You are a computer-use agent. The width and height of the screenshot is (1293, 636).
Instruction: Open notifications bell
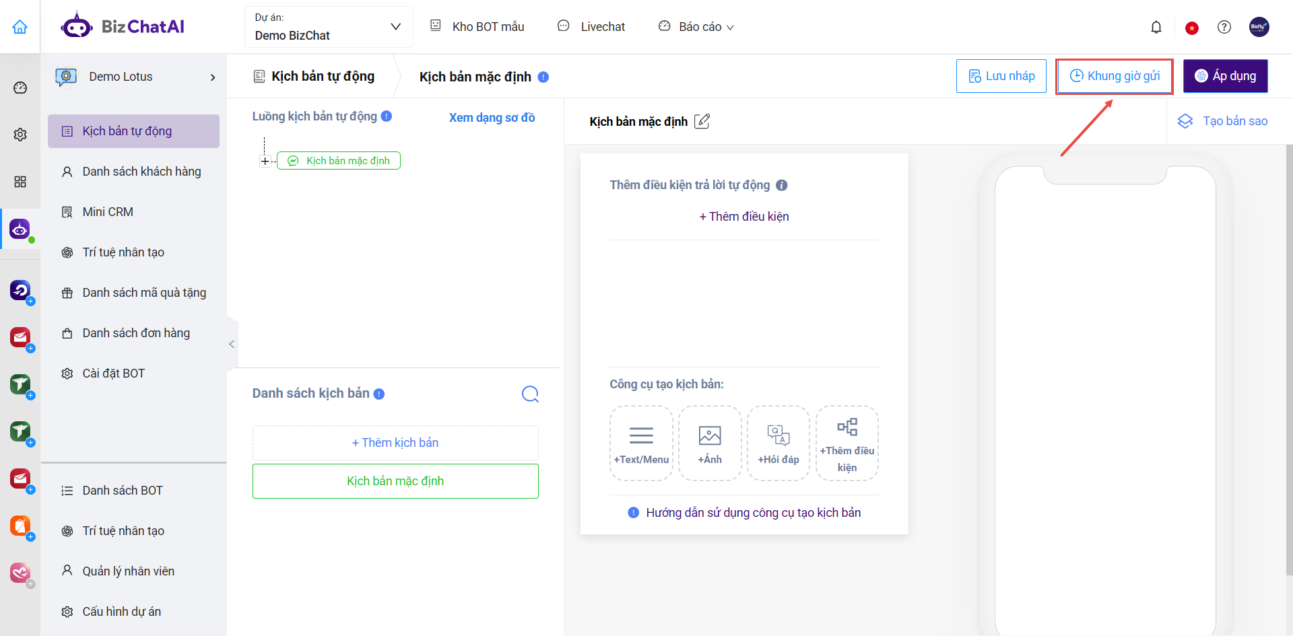coord(1156,27)
